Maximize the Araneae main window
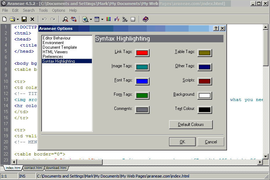This screenshot has height=180, width=270. point(259,4)
